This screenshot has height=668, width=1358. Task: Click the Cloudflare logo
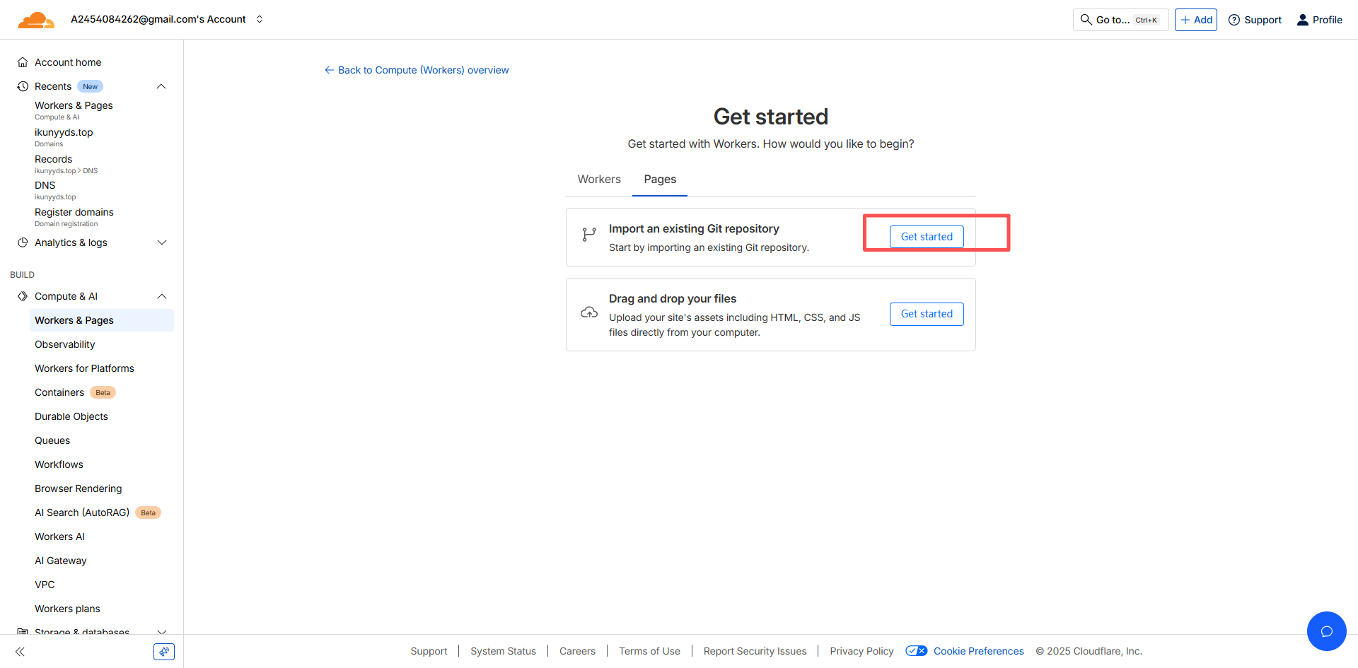(35, 20)
